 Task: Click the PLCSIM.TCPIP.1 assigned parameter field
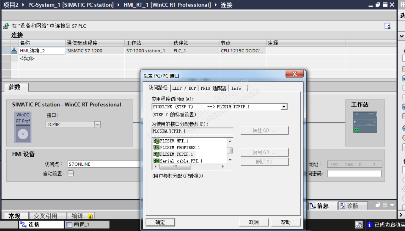(192, 131)
